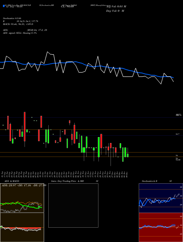Click the '98.7' price axis label

pos(178,134)
